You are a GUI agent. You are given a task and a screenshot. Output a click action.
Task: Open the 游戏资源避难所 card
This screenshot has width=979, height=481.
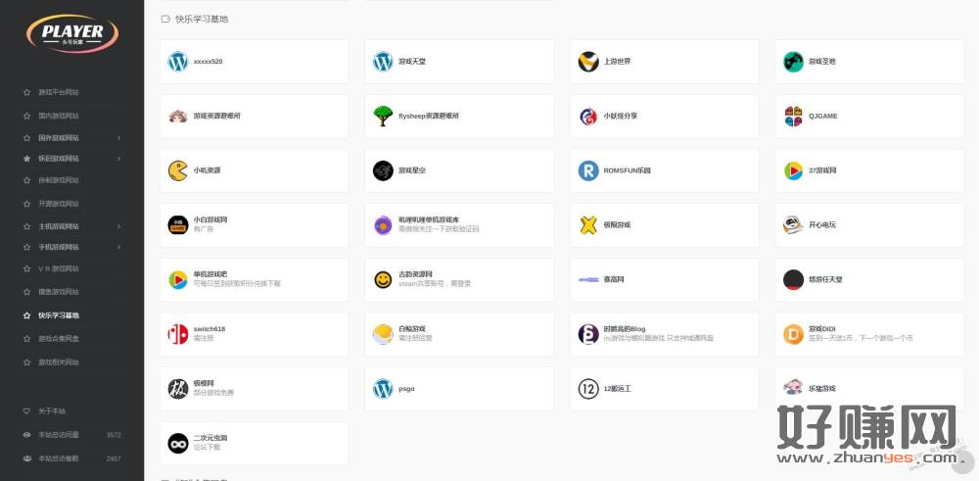tap(255, 117)
